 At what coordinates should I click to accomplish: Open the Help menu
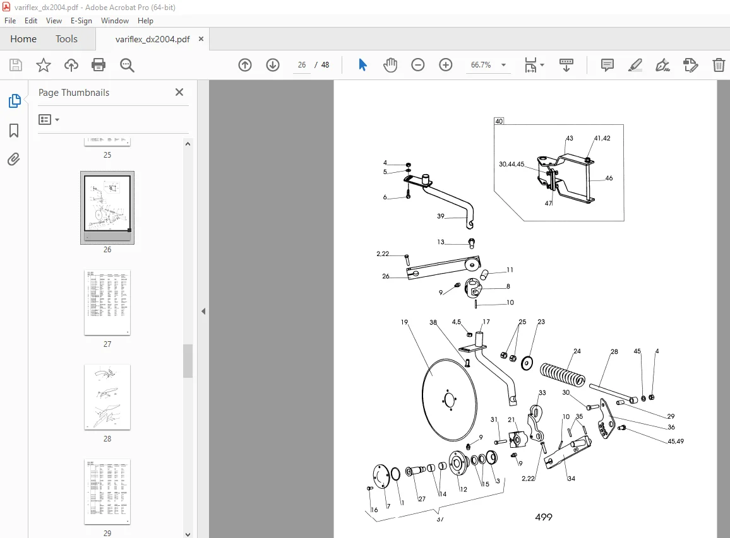point(145,20)
